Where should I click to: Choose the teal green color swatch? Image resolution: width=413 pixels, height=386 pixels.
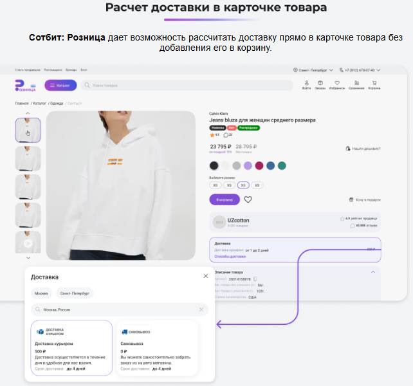[x=282, y=165]
